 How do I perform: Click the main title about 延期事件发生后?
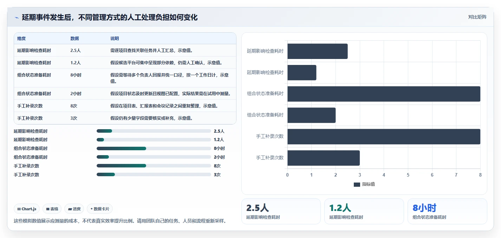pos(110,17)
